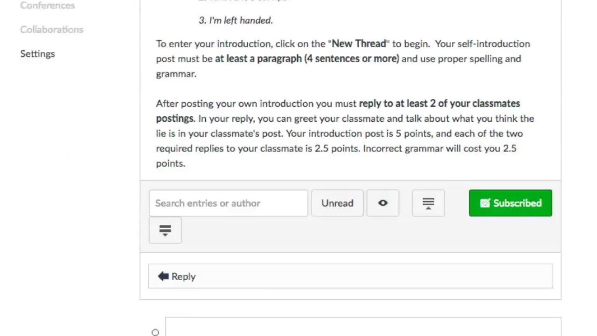Click the discussion entry box at the bottom
The image size is (597, 336).
[x=363, y=327]
